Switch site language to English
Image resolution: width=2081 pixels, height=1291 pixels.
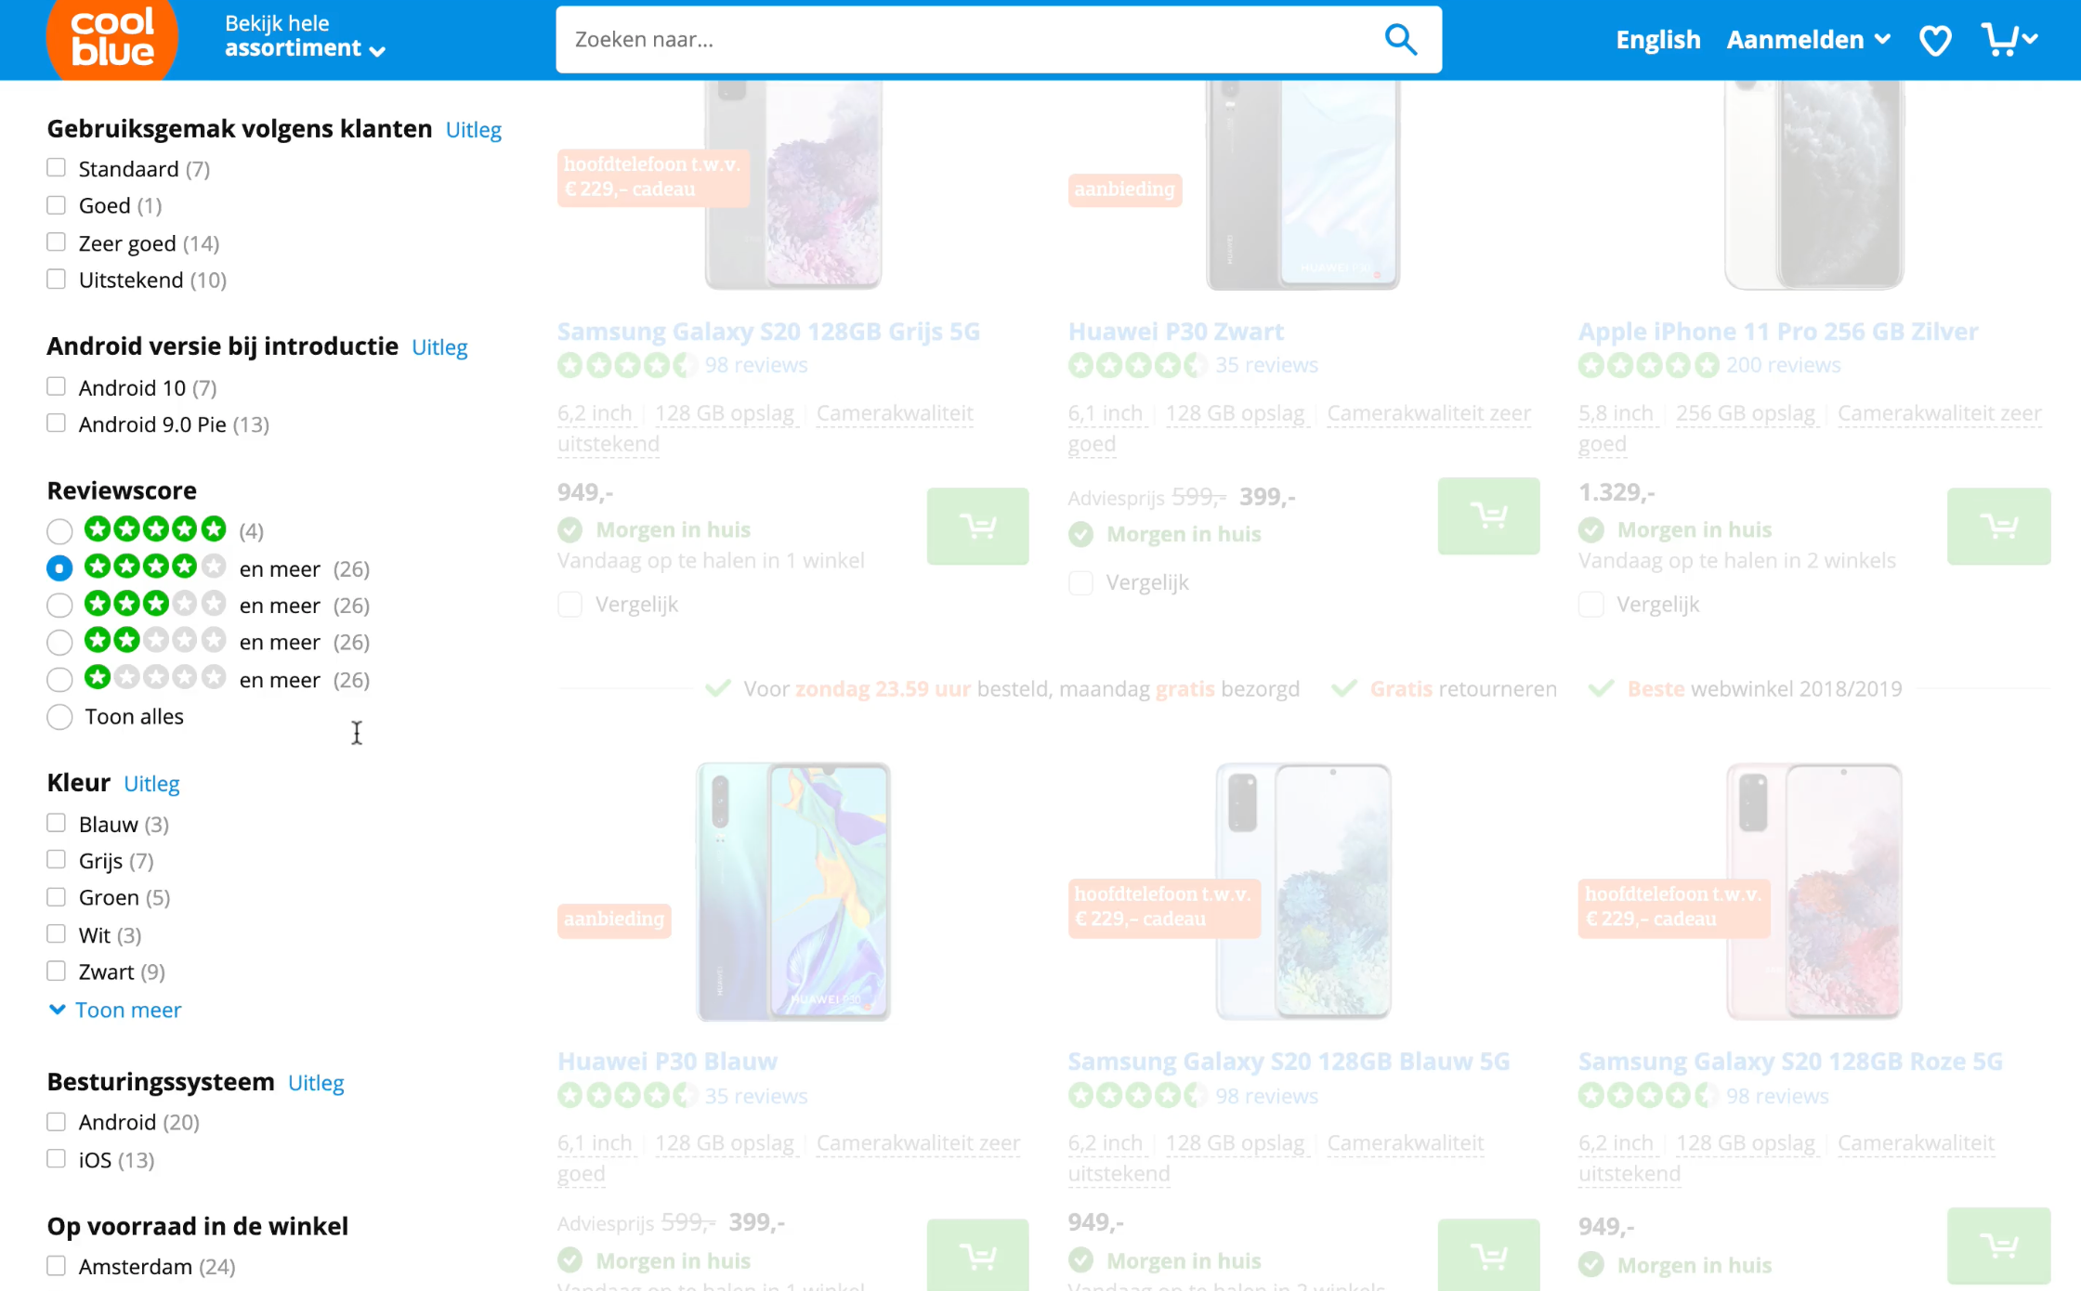pyautogui.click(x=1657, y=40)
